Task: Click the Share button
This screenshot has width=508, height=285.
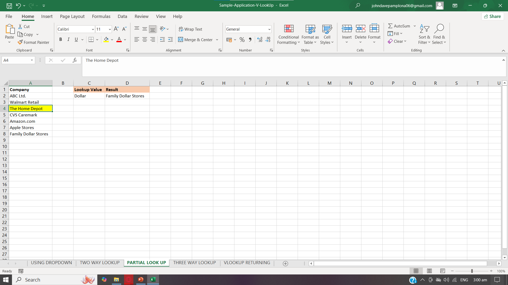Action: (492, 16)
